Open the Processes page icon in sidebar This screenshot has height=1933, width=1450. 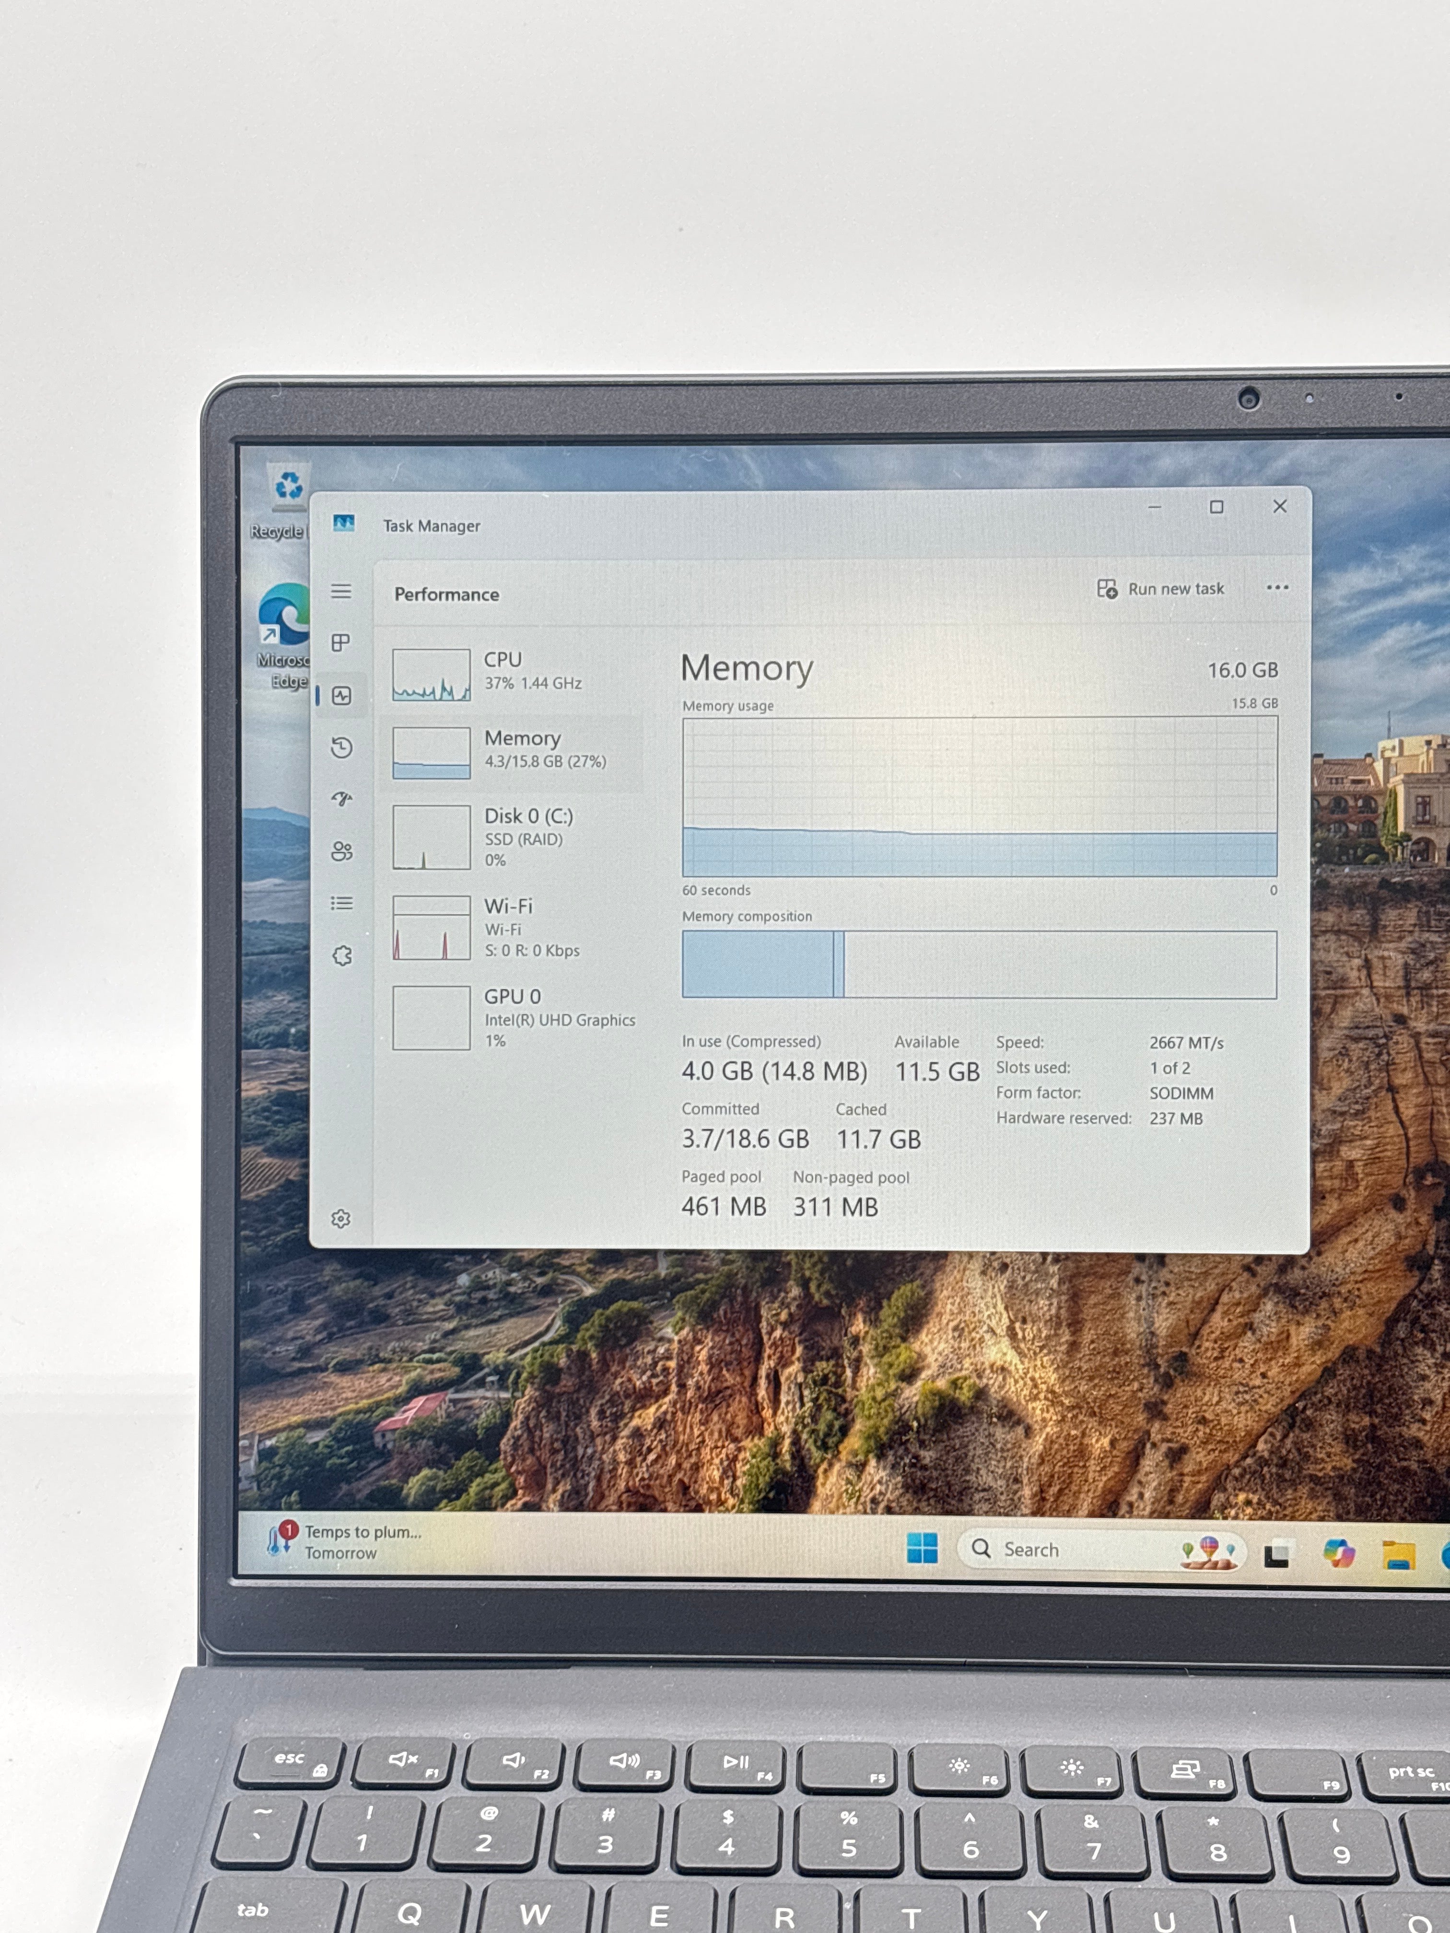pos(341,643)
